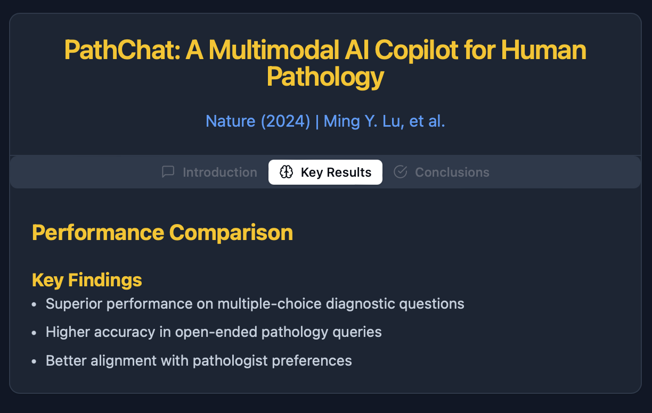
Task: Click the Performance Comparison heading
Action: [x=162, y=233]
